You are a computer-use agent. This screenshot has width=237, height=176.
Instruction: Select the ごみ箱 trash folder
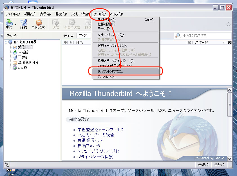tap(20, 67)
